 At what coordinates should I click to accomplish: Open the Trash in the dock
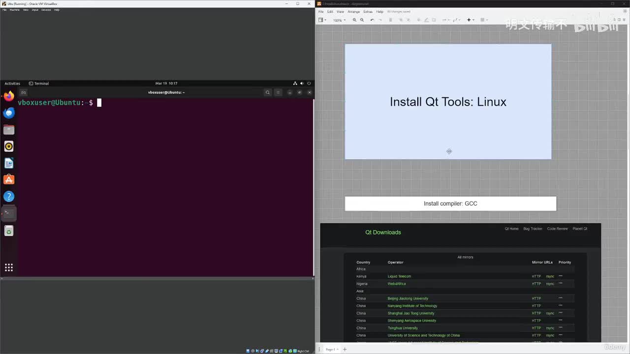[x=9, y=231]
